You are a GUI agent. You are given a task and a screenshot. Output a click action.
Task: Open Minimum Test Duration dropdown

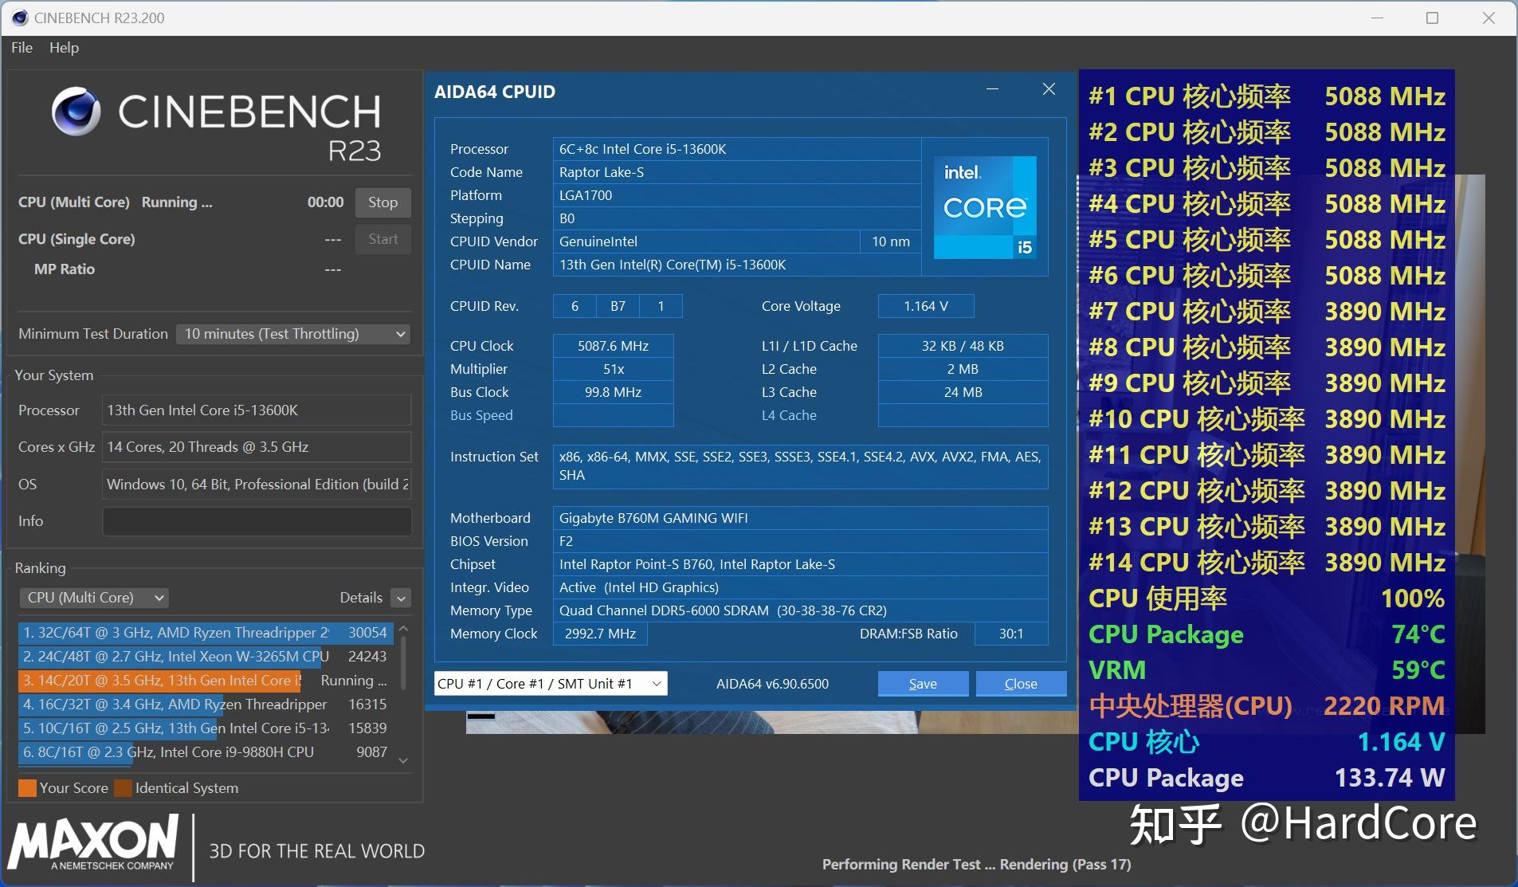coord(293,334)
